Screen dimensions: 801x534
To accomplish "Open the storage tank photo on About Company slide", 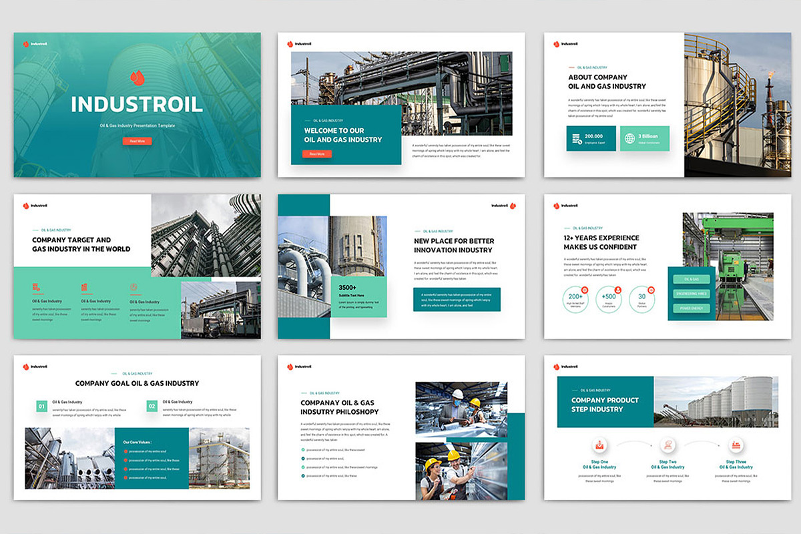I will [x=737, y=105].
